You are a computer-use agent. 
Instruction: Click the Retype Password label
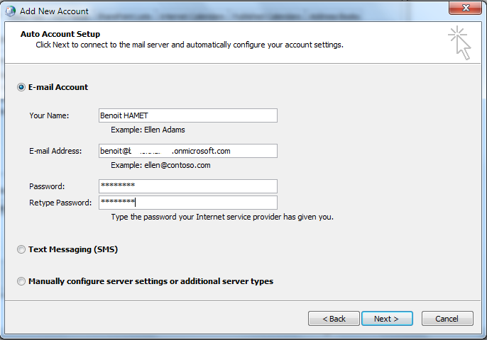(x=60, y=203)
